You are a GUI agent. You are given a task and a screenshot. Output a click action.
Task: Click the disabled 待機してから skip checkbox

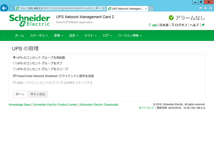[x=14, y=82]
